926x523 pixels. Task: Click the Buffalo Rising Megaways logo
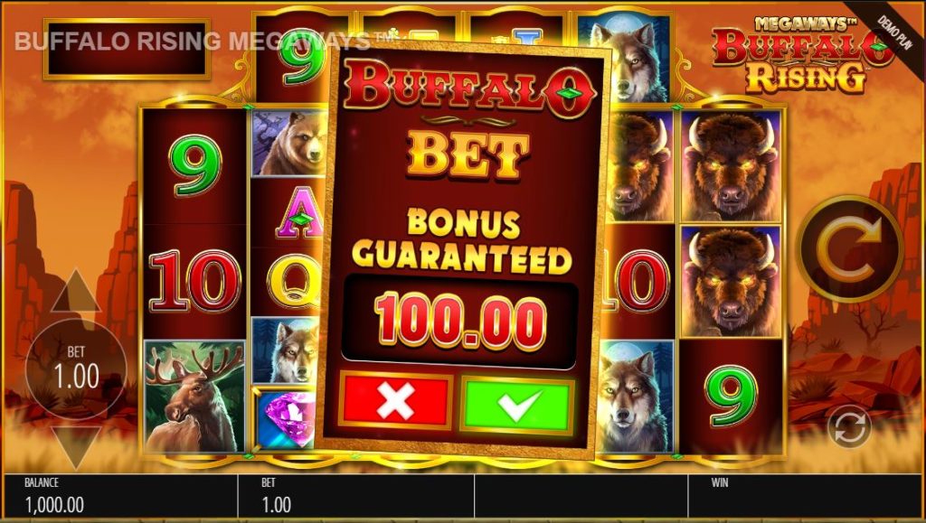coord(803,55)
